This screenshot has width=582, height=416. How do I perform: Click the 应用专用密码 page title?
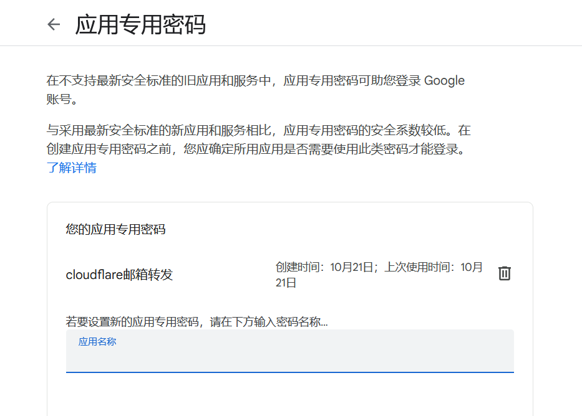140,25
